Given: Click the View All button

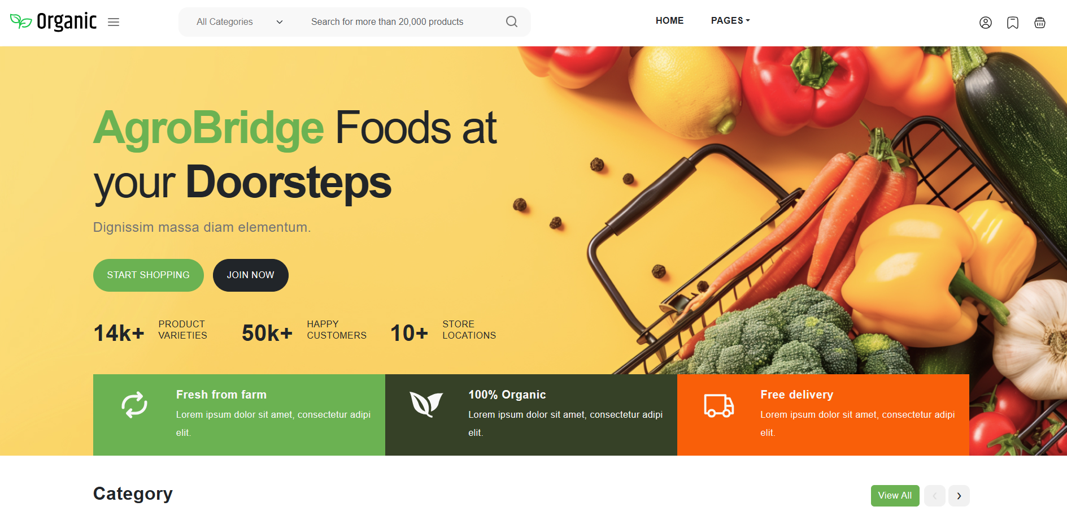Looking at the screenshot, I should coord(895,496).
